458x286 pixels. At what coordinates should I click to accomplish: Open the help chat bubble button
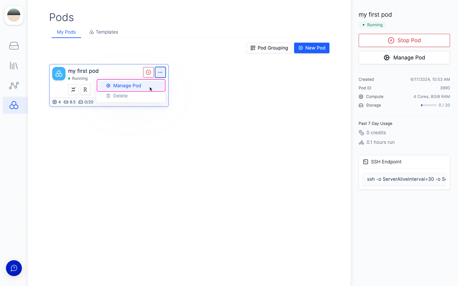[14, 268]
